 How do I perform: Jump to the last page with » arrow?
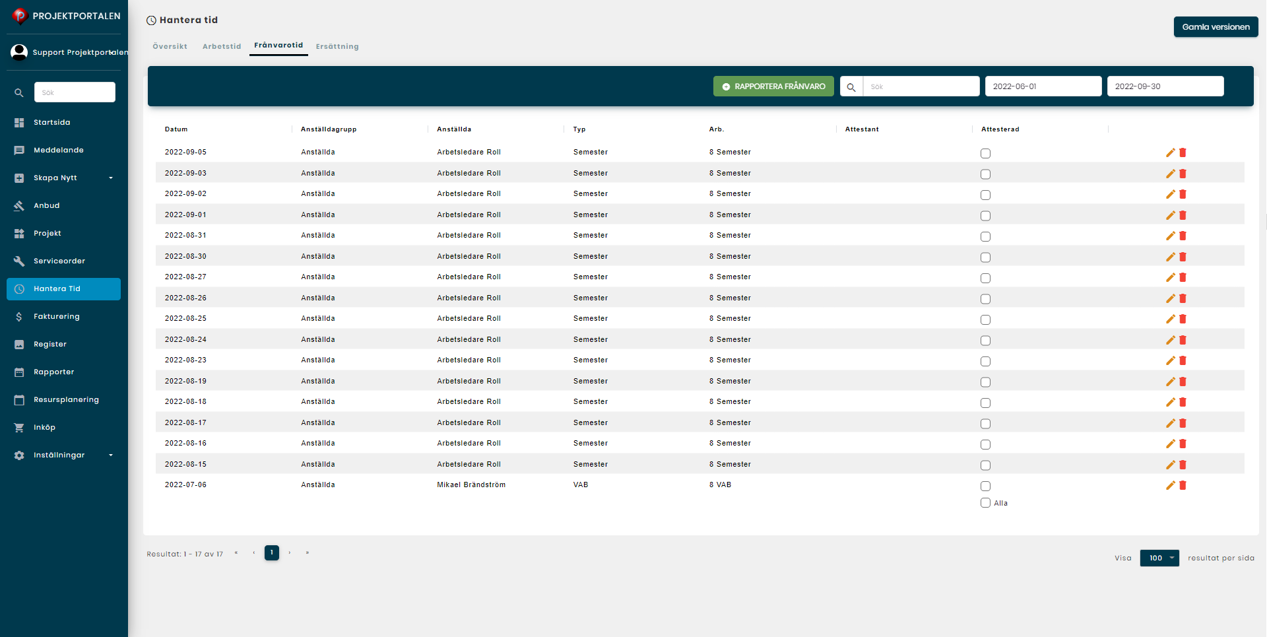308,553
